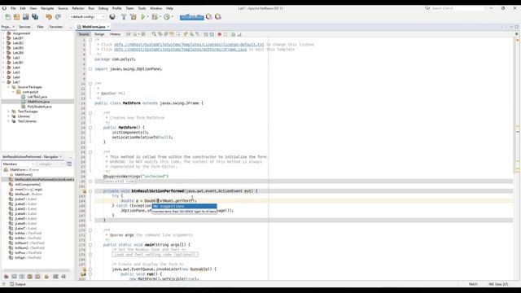Switch to the Services tab

click(x=24, y=27)
